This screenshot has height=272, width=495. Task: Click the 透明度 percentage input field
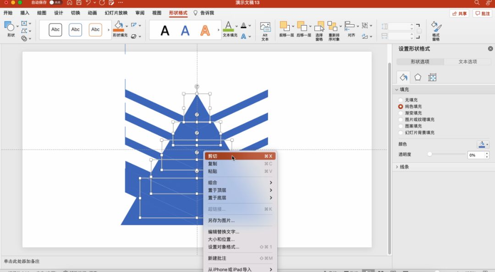[475, 155]
